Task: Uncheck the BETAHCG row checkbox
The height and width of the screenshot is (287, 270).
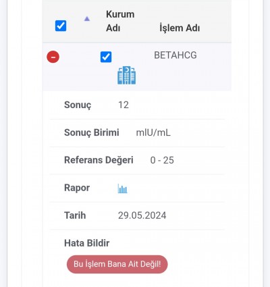Action: point(106,57)
